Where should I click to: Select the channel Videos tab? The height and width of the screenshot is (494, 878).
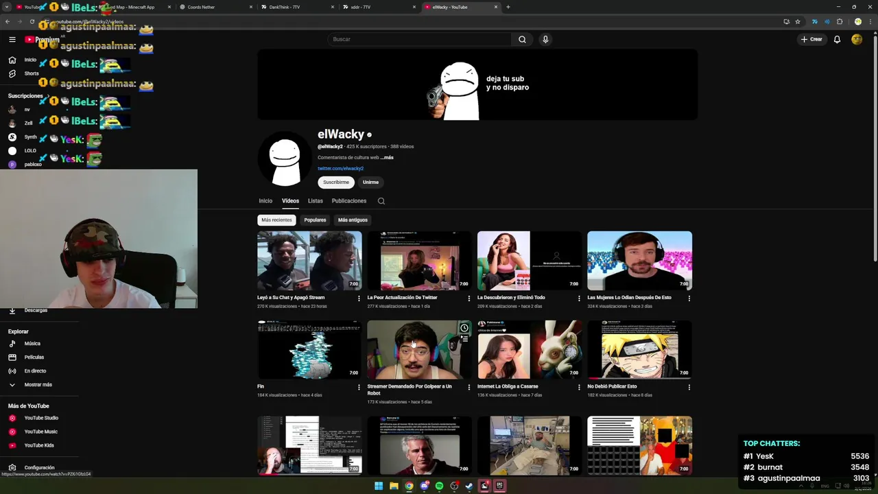[290, 201]
